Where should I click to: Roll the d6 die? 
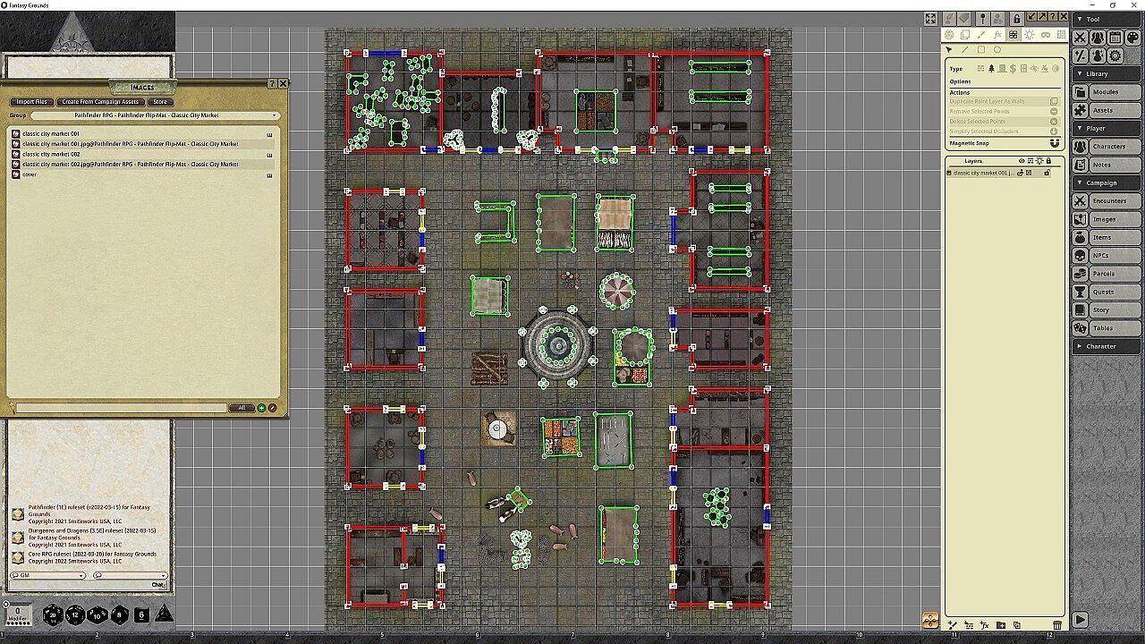[x=140, y=614]
